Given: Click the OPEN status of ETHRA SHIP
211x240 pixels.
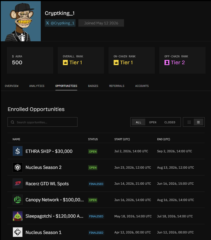Looking at the screenshot, I should pyautogui.click(x=93, y=151).
